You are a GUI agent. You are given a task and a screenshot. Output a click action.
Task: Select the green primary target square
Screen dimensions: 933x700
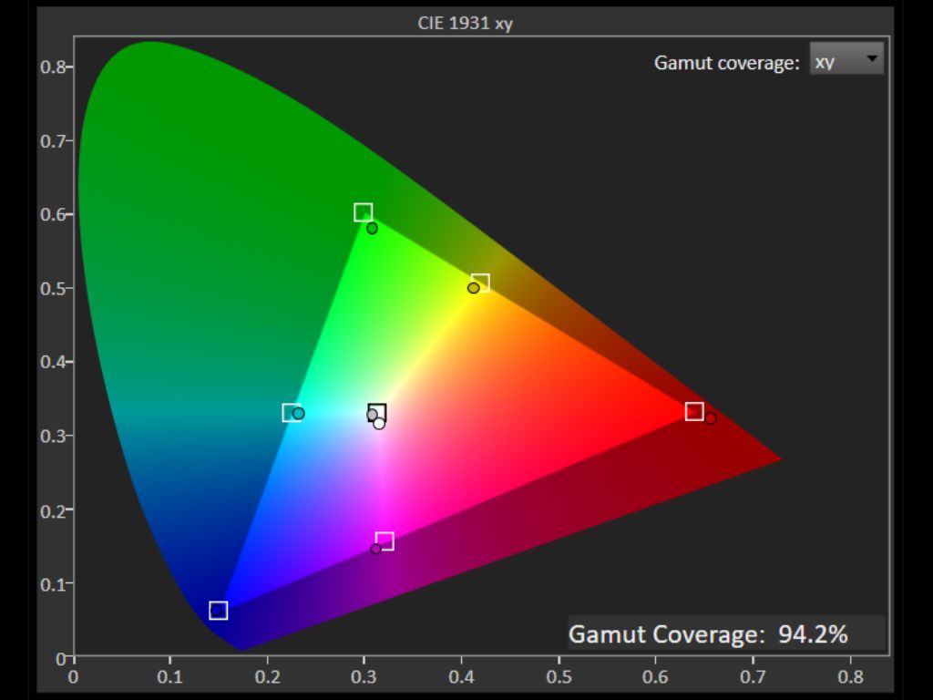point(363,212)
